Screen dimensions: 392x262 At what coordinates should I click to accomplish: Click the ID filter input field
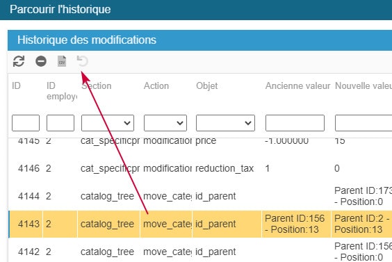point(26,123)
